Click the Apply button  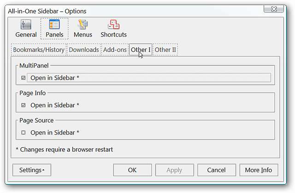(x=174, y=170)
